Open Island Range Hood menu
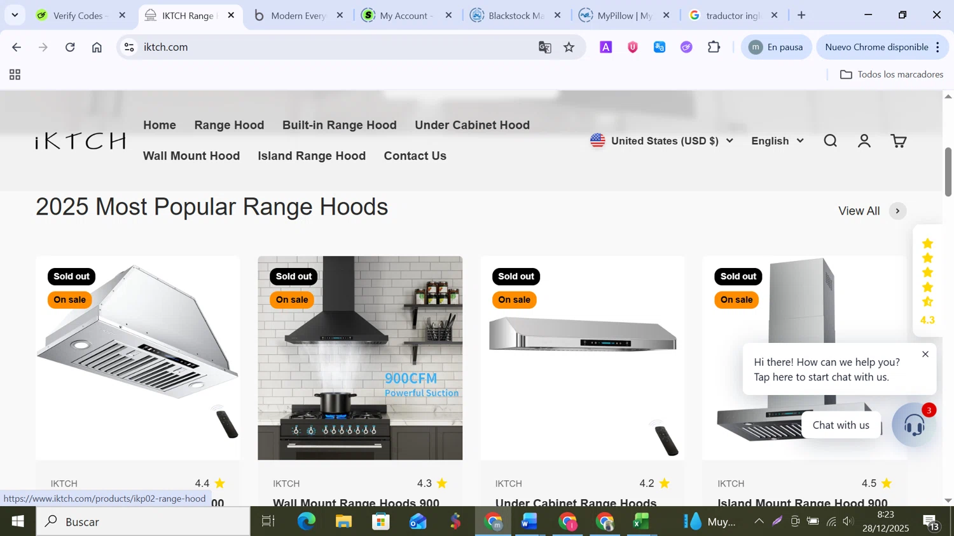 click(x=312, y=156)
